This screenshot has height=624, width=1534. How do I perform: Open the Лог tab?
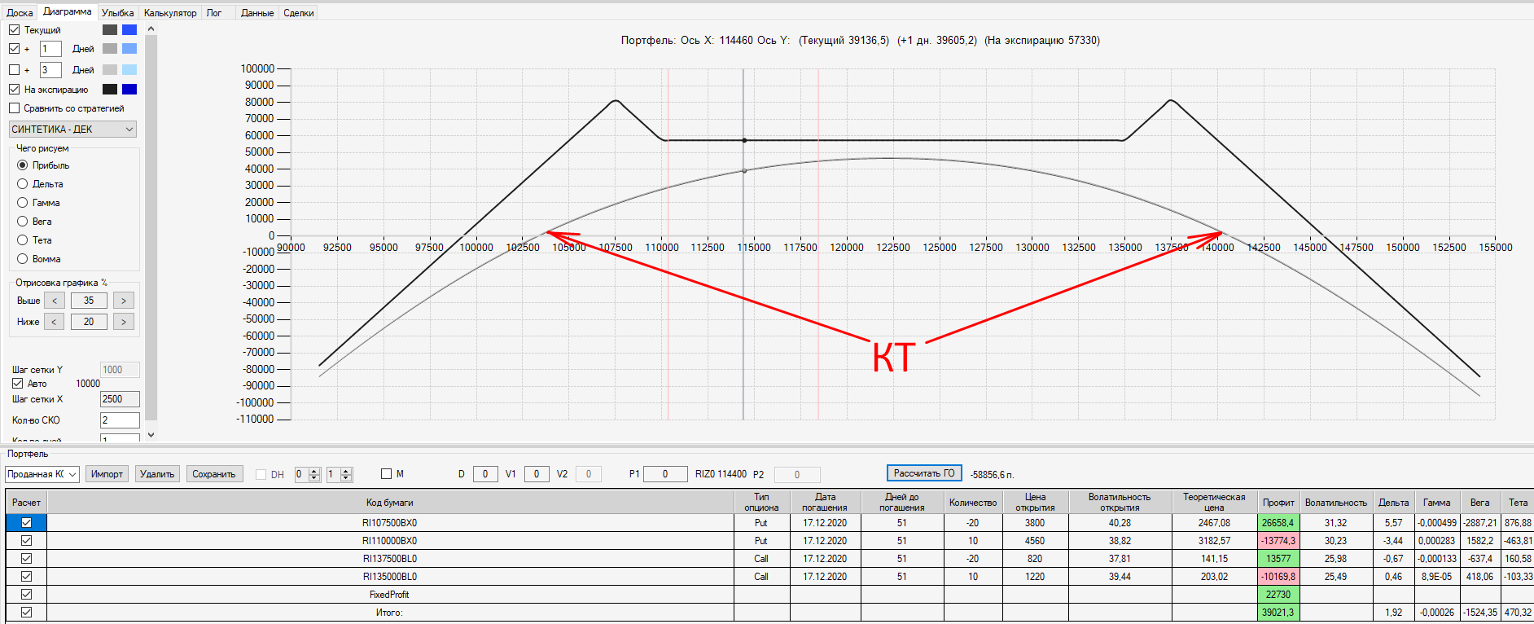[214, 13]
